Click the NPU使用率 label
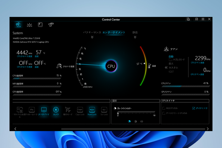Image resolution: width=222 pixels, height=148 pixels. coord(18,84)
